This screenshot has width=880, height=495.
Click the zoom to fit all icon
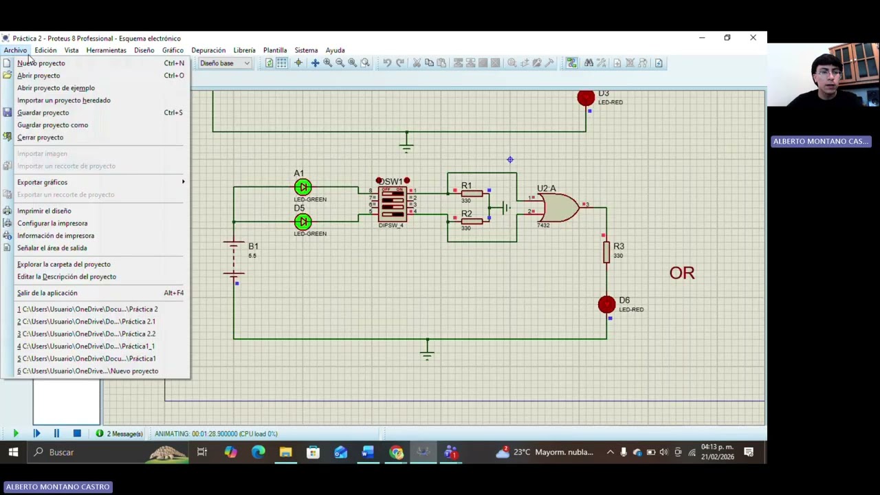(x=352, y=63)
